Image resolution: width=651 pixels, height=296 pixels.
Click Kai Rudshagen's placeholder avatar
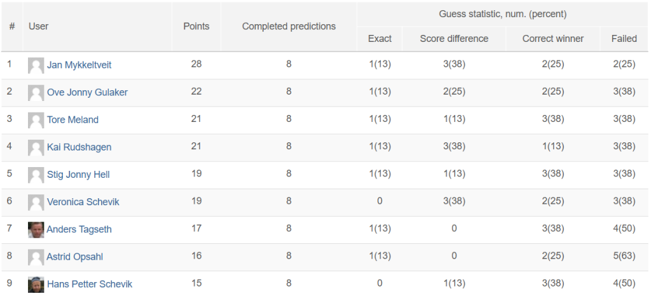[x=36, y=147]
